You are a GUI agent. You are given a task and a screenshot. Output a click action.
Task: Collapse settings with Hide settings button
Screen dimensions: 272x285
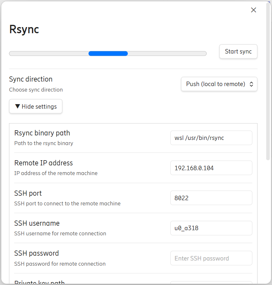point(36,106)
